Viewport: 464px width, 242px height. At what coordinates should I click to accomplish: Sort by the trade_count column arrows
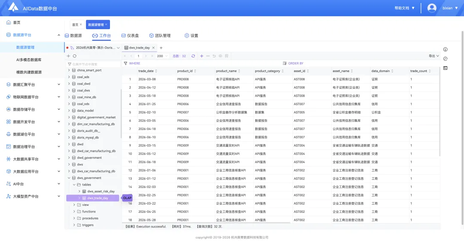[430, 71]
